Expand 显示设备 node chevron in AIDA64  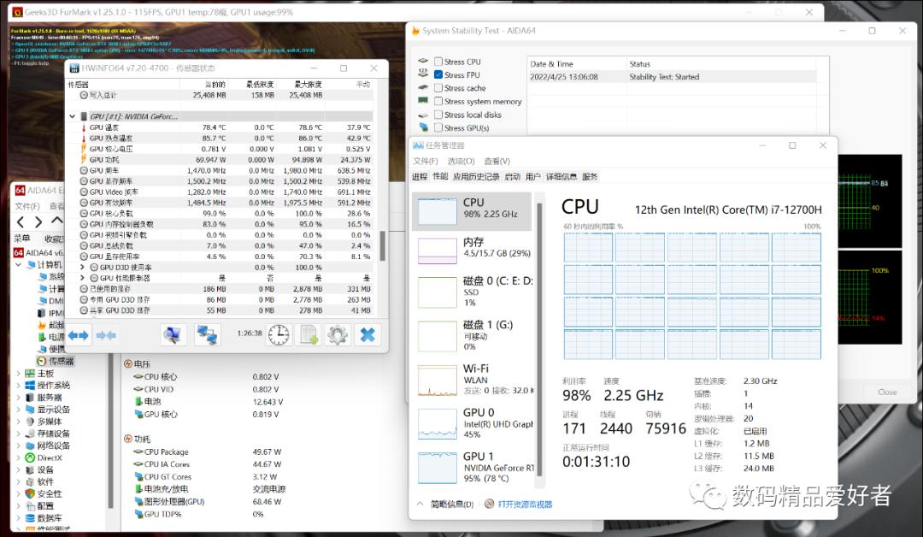[x=18, y=410]
